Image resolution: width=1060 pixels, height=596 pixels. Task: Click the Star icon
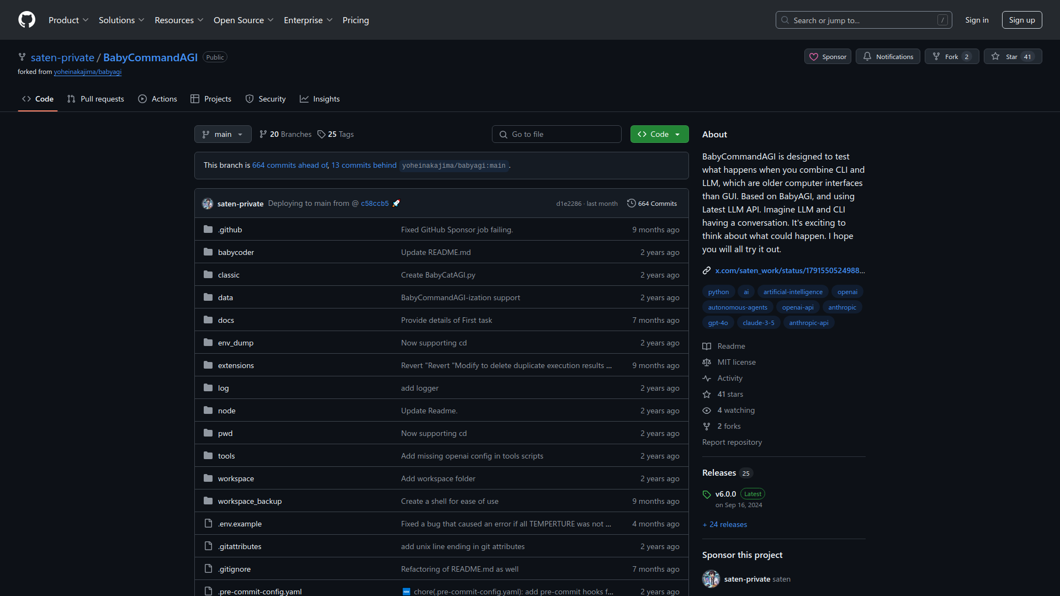(x=995, y=56)
